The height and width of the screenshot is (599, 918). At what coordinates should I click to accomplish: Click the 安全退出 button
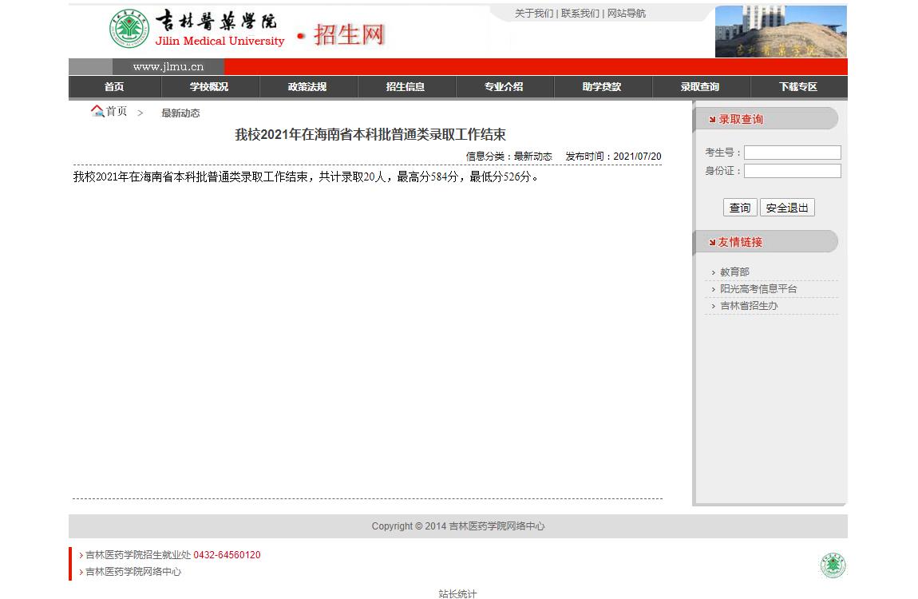(787, 208)
